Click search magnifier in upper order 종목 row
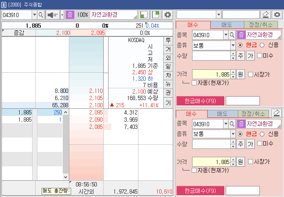Screen dimensions: 284x197 [232, 35]
